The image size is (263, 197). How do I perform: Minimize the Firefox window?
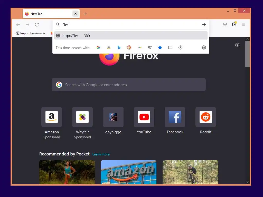click(x=228, y=11)
